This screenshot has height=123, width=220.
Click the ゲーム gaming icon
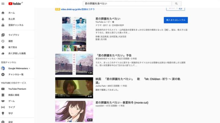point(3,101)
